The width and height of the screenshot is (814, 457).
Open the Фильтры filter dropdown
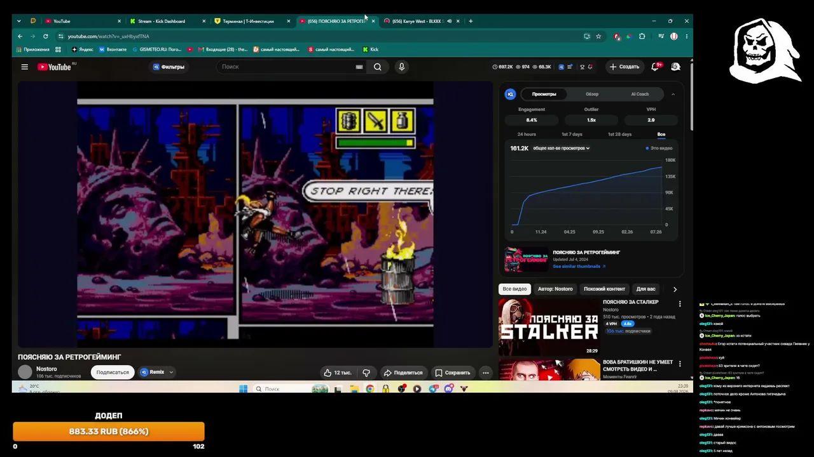169,67
